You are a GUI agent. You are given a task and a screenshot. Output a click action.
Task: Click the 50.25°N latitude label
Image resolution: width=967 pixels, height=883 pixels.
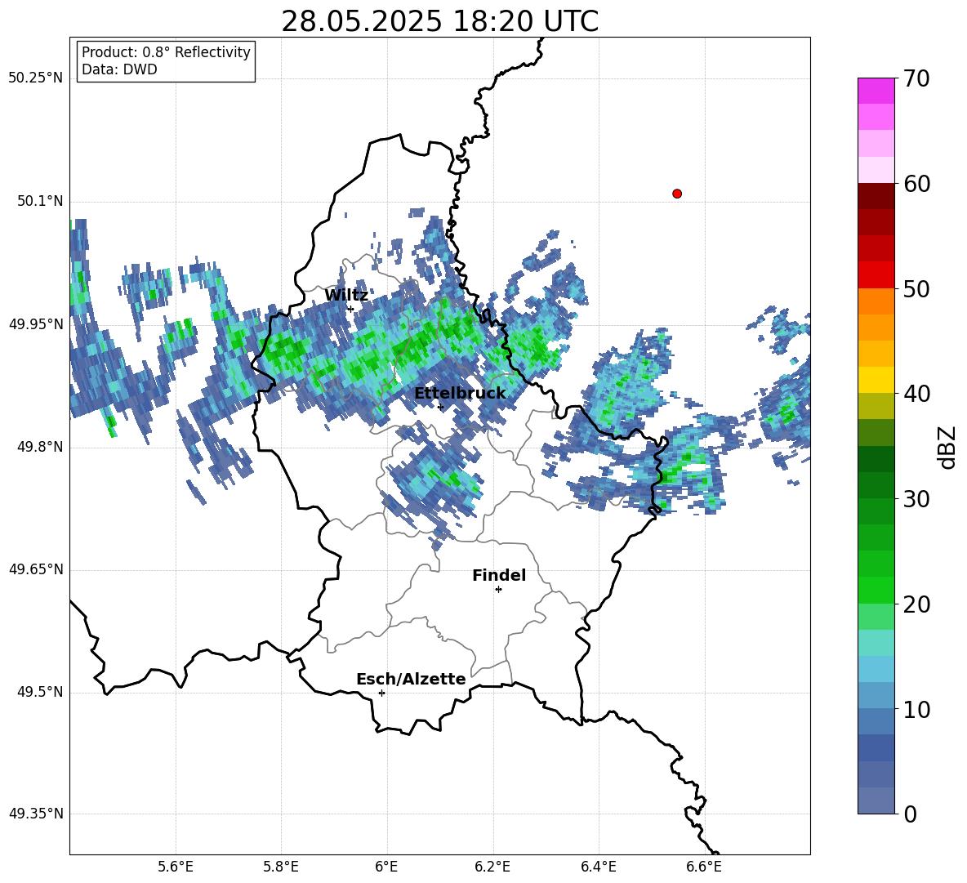(x=36, y=78)
